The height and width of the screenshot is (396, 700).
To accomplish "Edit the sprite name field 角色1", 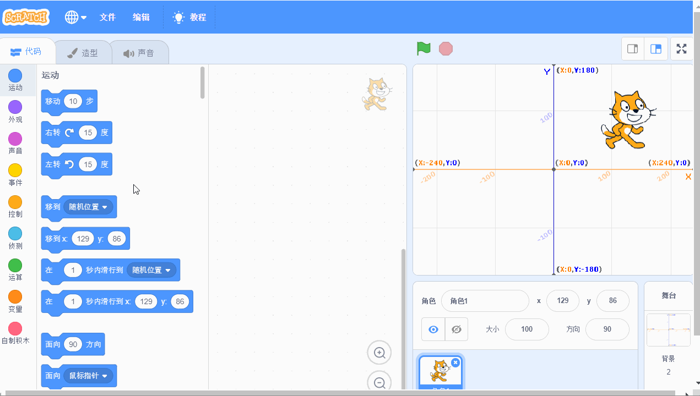I will pos(485,301).
